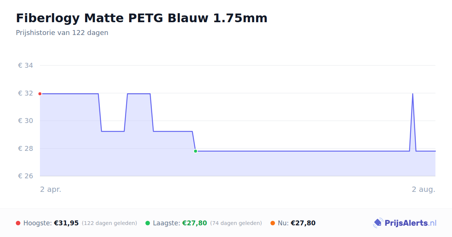Click the lowest price value €27,80 in green

point(195,223)
